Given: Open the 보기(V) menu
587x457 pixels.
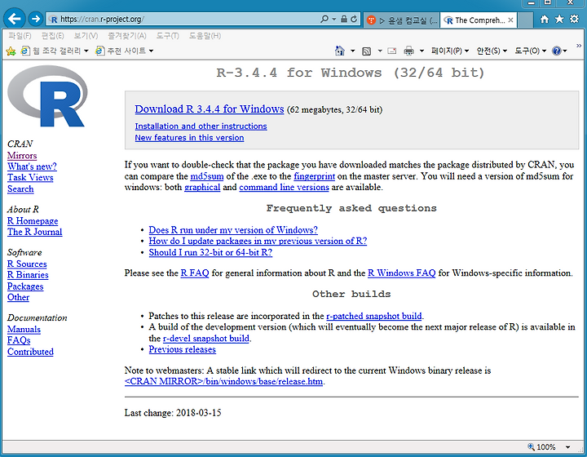Looking at the screenshot, I should point(86,36).
